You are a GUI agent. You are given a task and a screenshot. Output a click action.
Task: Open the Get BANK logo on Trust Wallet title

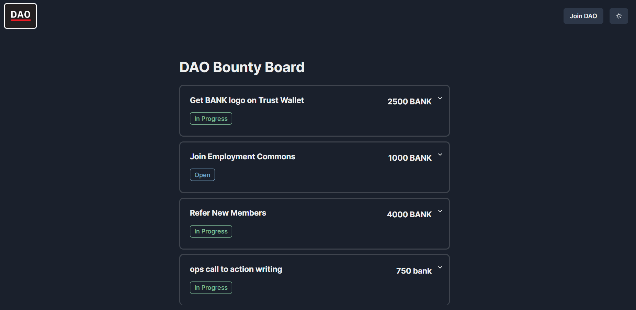pyautogui.click(x=247, y=100)
